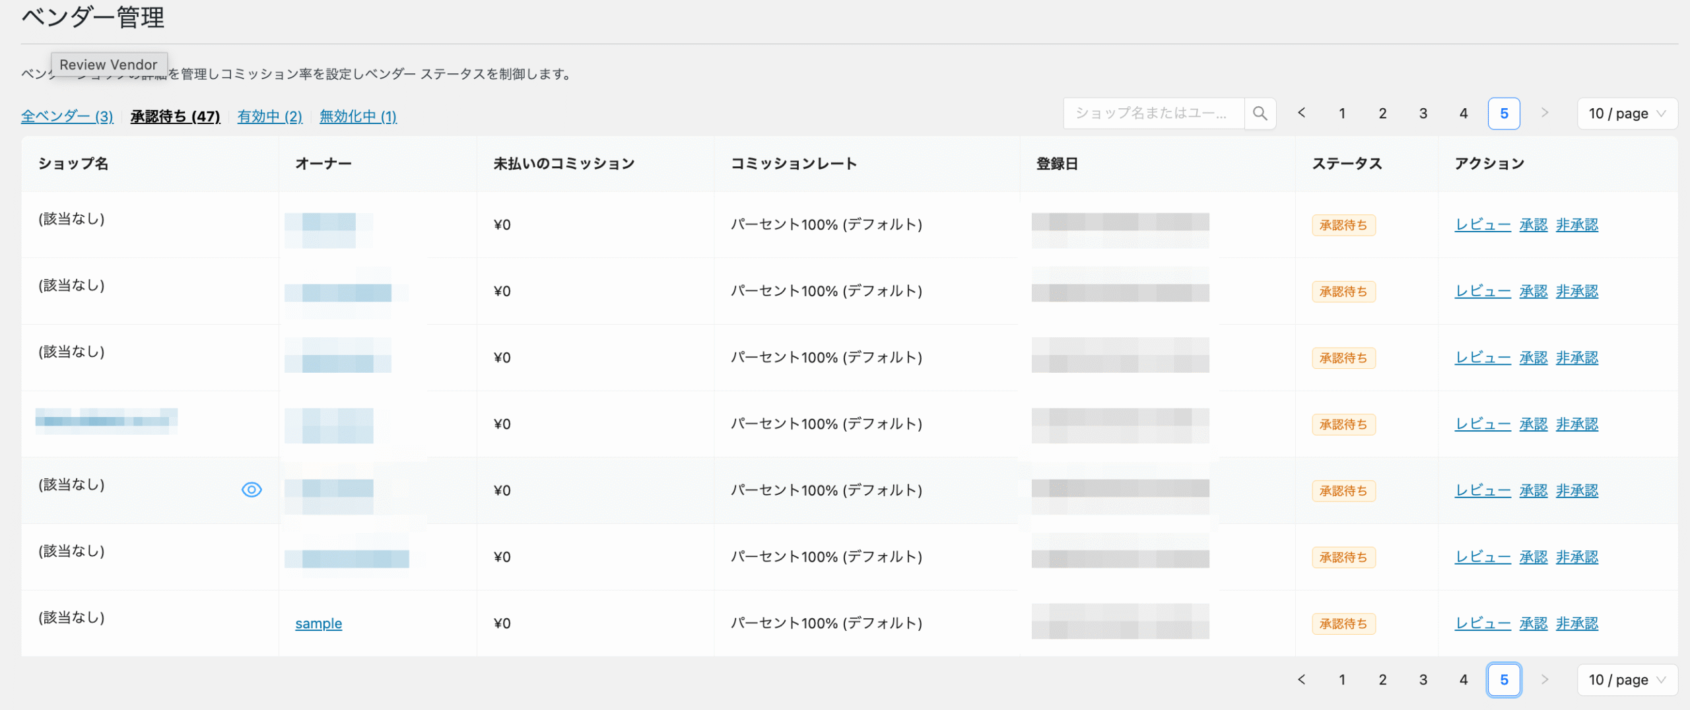Open the bottom 10 / page dropdown
Image resolution: width=1690 pixels, height=710 pixels.
tap(1627, 680)
